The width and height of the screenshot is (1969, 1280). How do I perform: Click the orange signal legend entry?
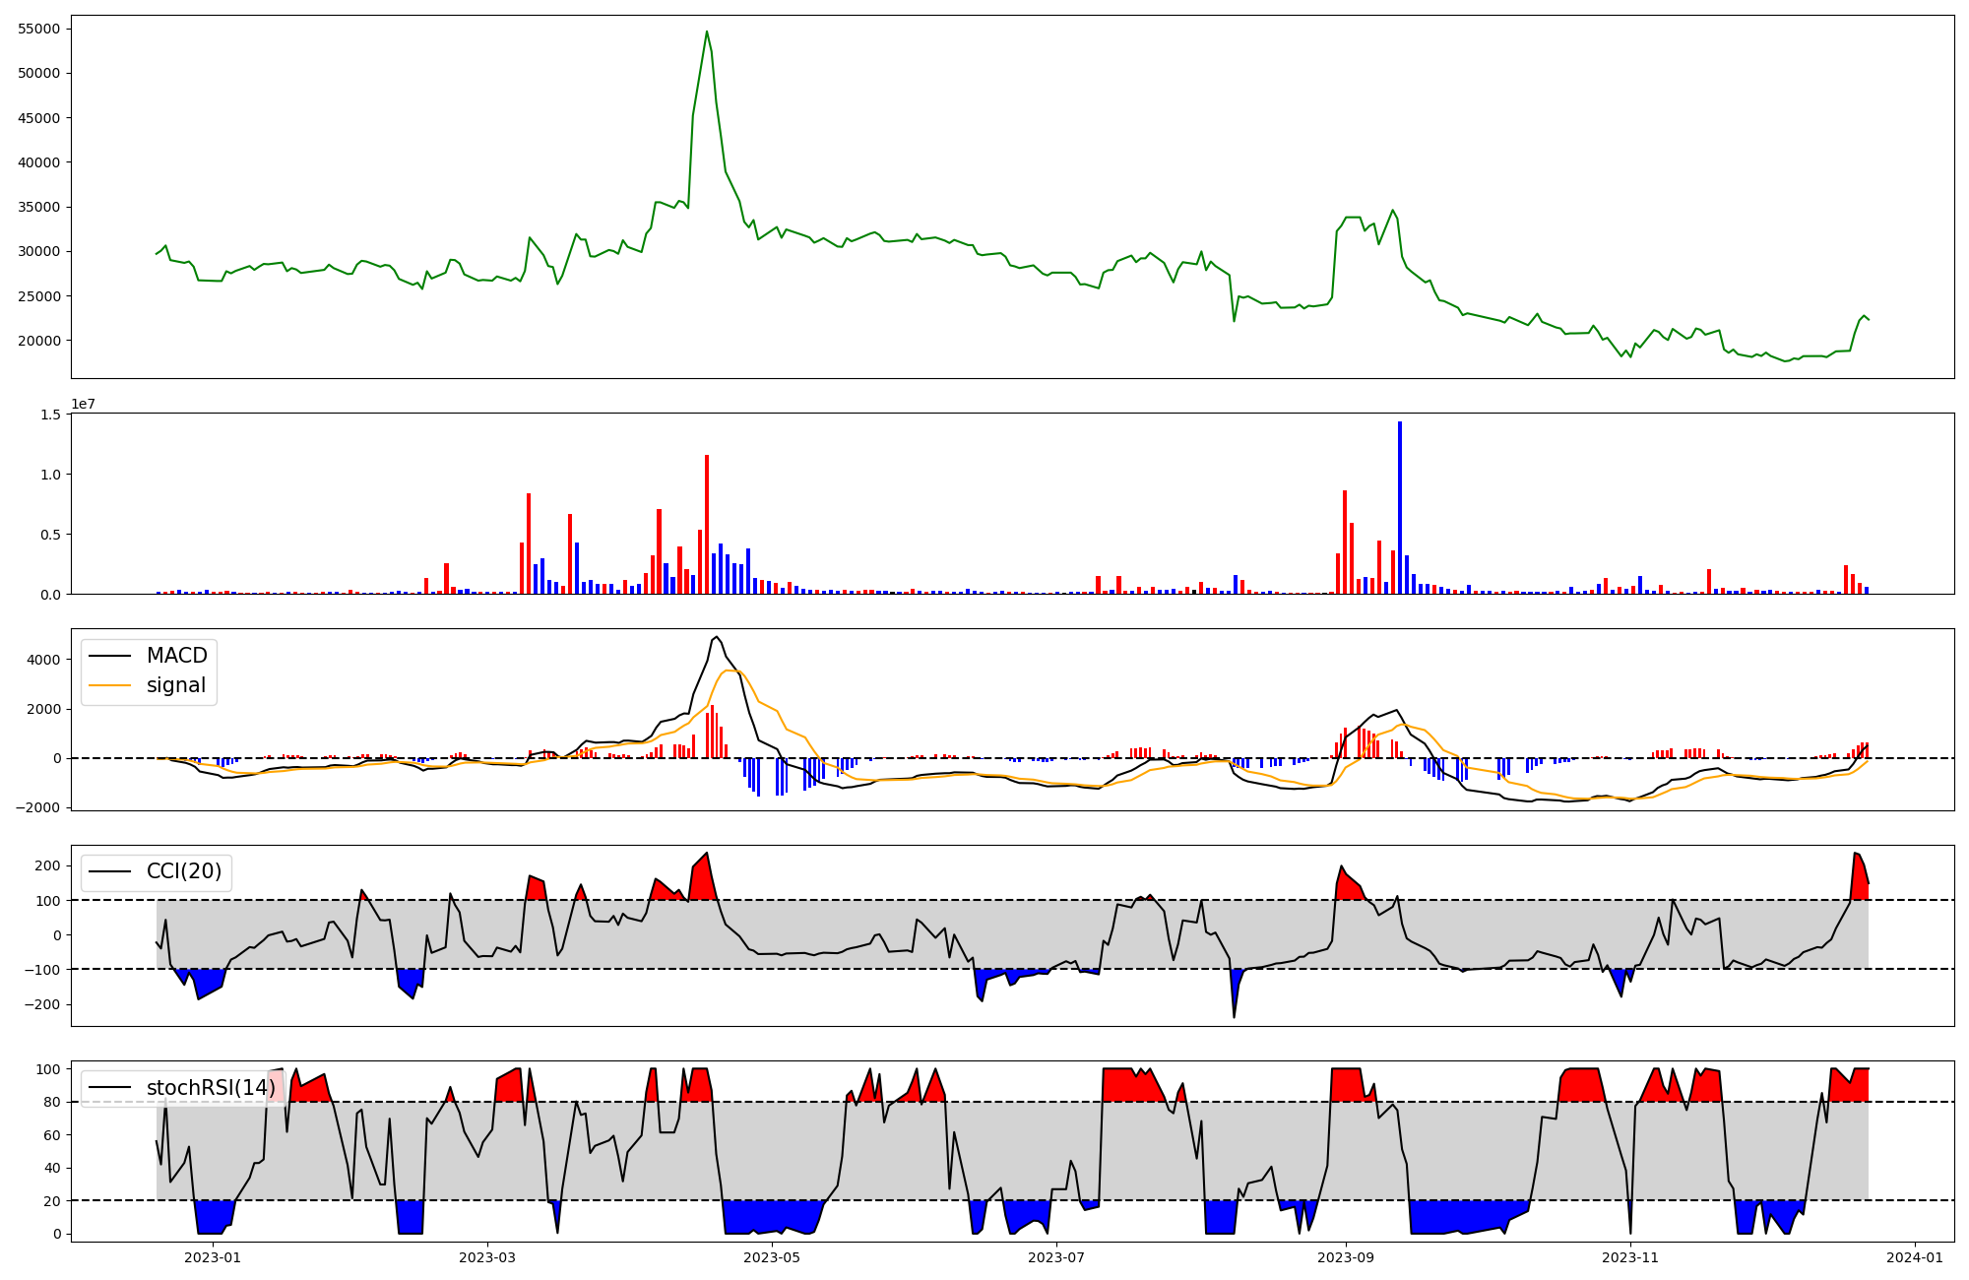(x=175, y=685)
